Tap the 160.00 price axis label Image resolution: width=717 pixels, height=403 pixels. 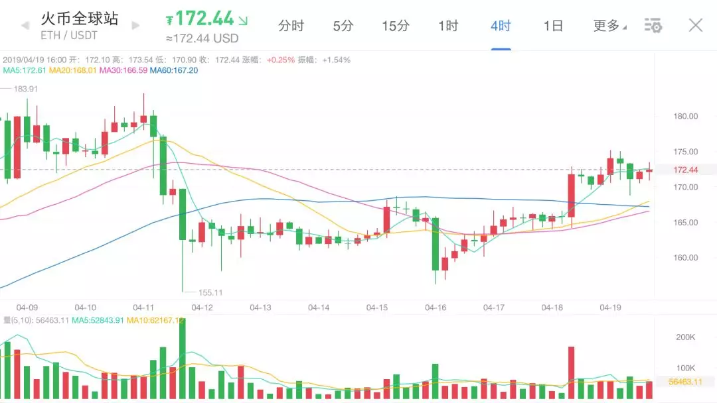[685, 258]
